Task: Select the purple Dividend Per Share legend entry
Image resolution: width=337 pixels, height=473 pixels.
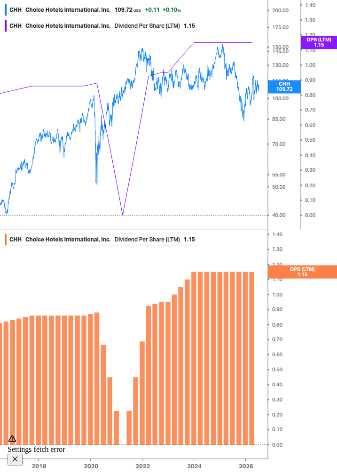Action: click(102, 26)
